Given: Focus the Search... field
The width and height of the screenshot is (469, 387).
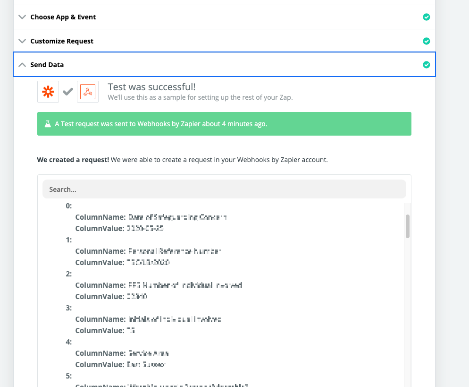Looking at the screenshot, I should pos(224,189).
